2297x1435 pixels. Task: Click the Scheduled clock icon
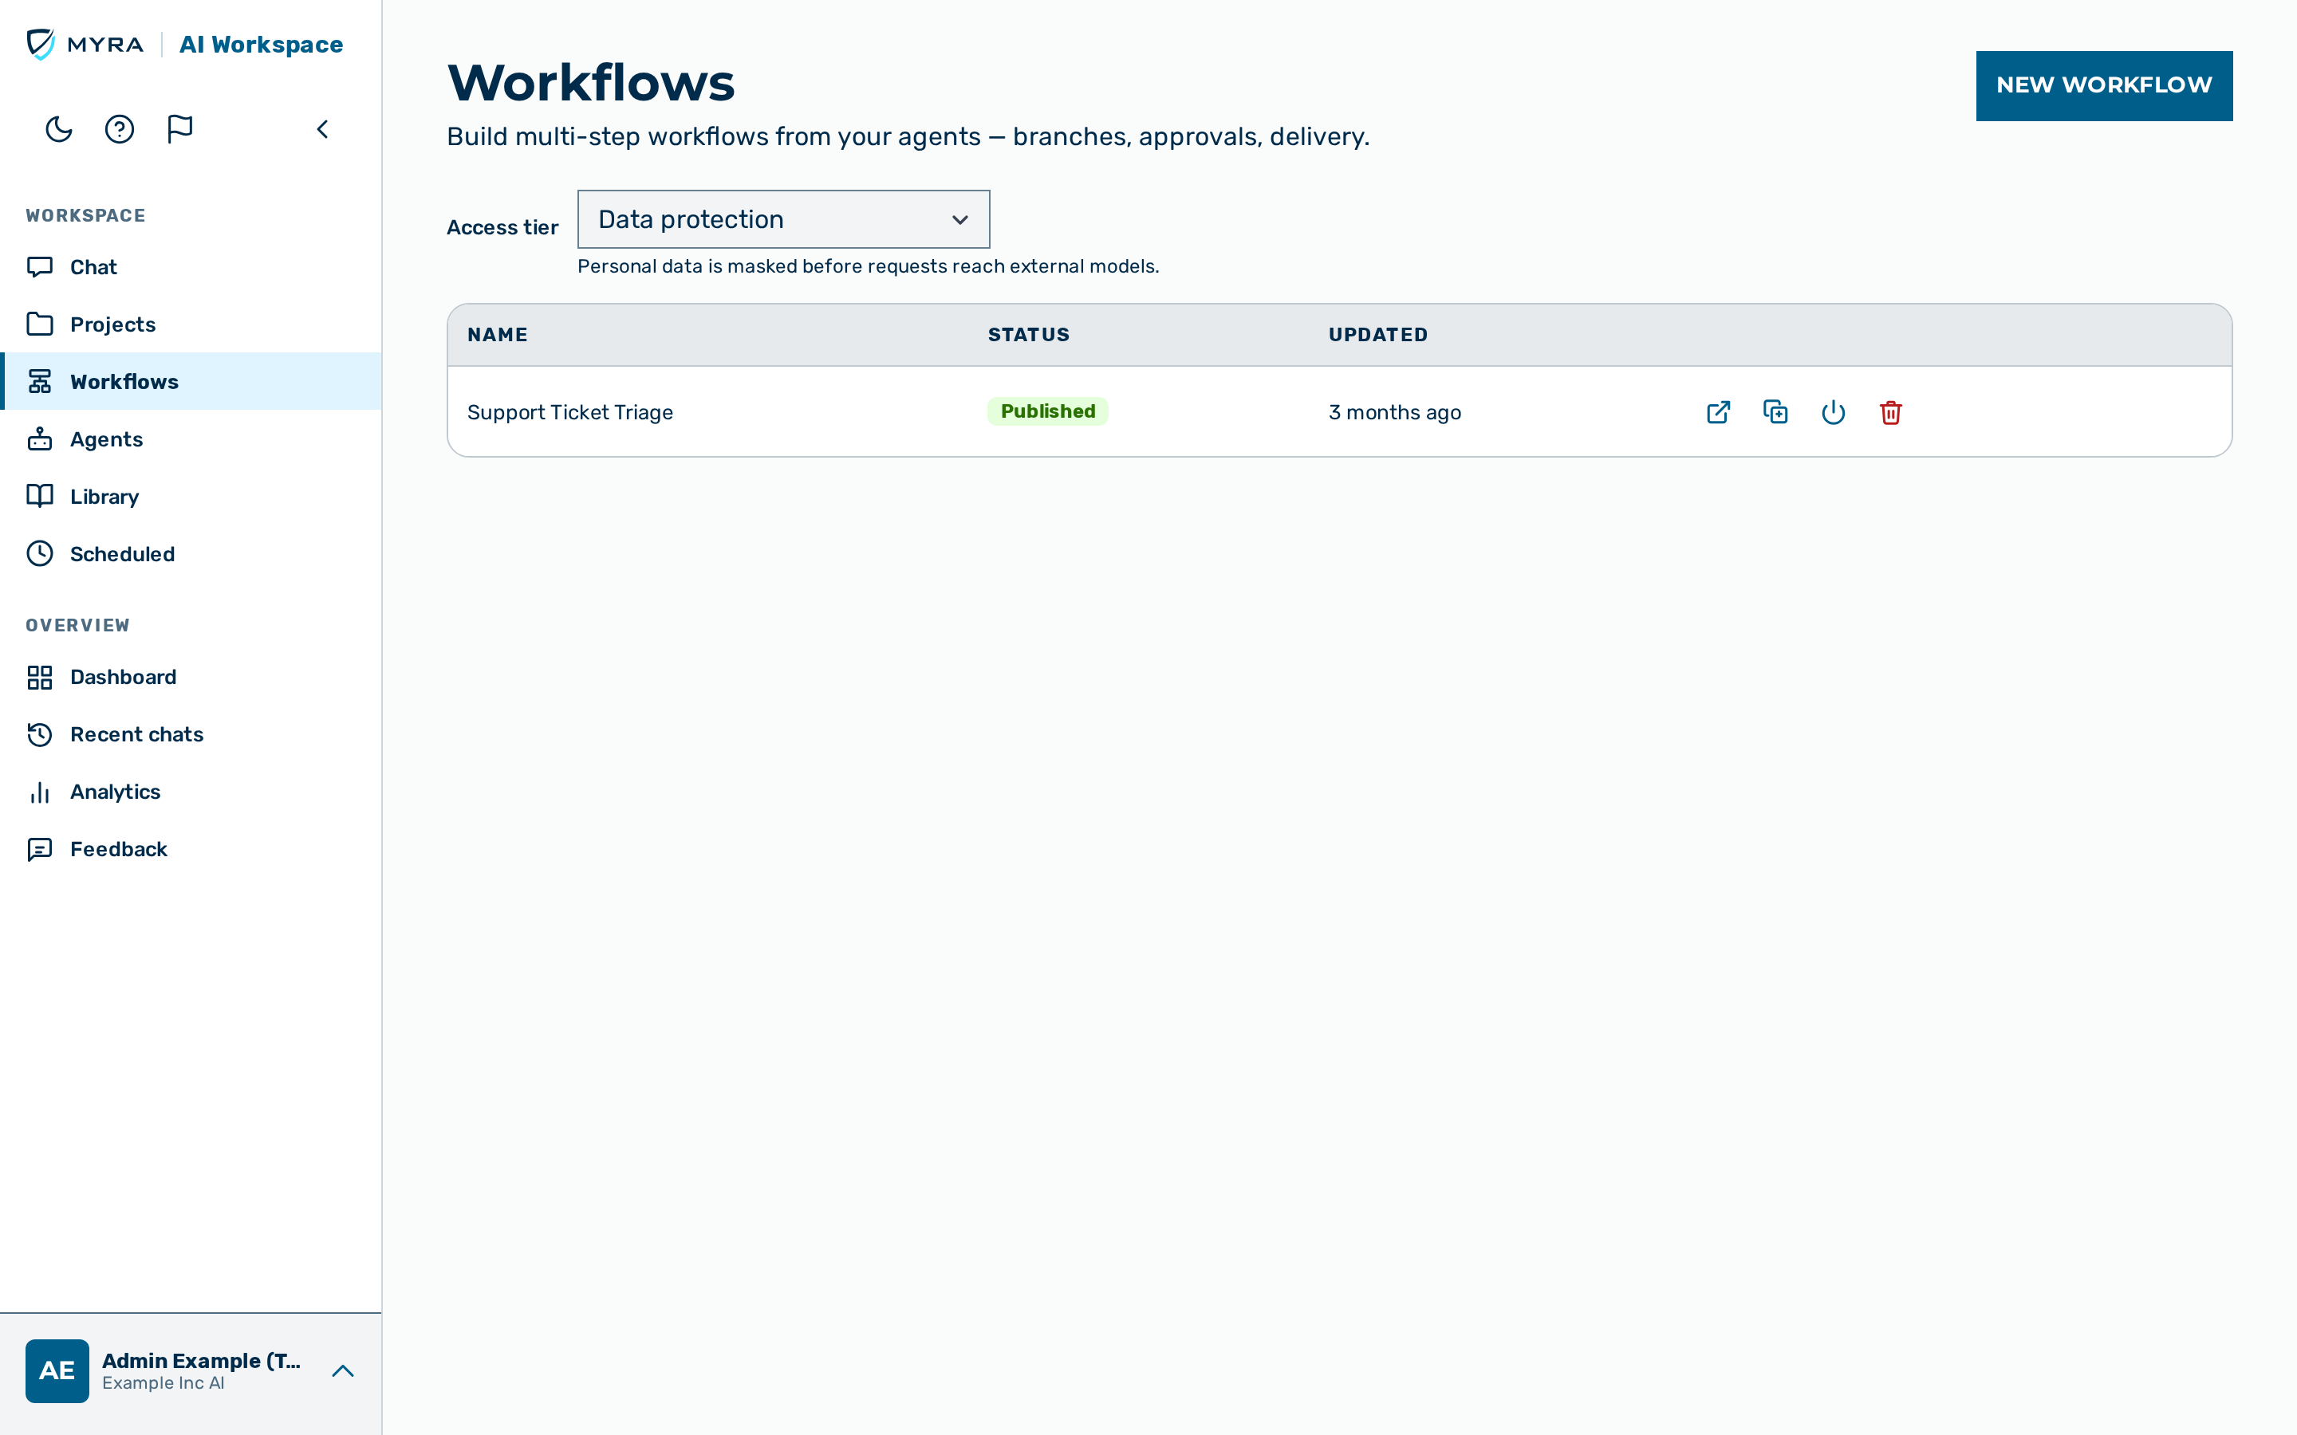click(x=40, y=554)
